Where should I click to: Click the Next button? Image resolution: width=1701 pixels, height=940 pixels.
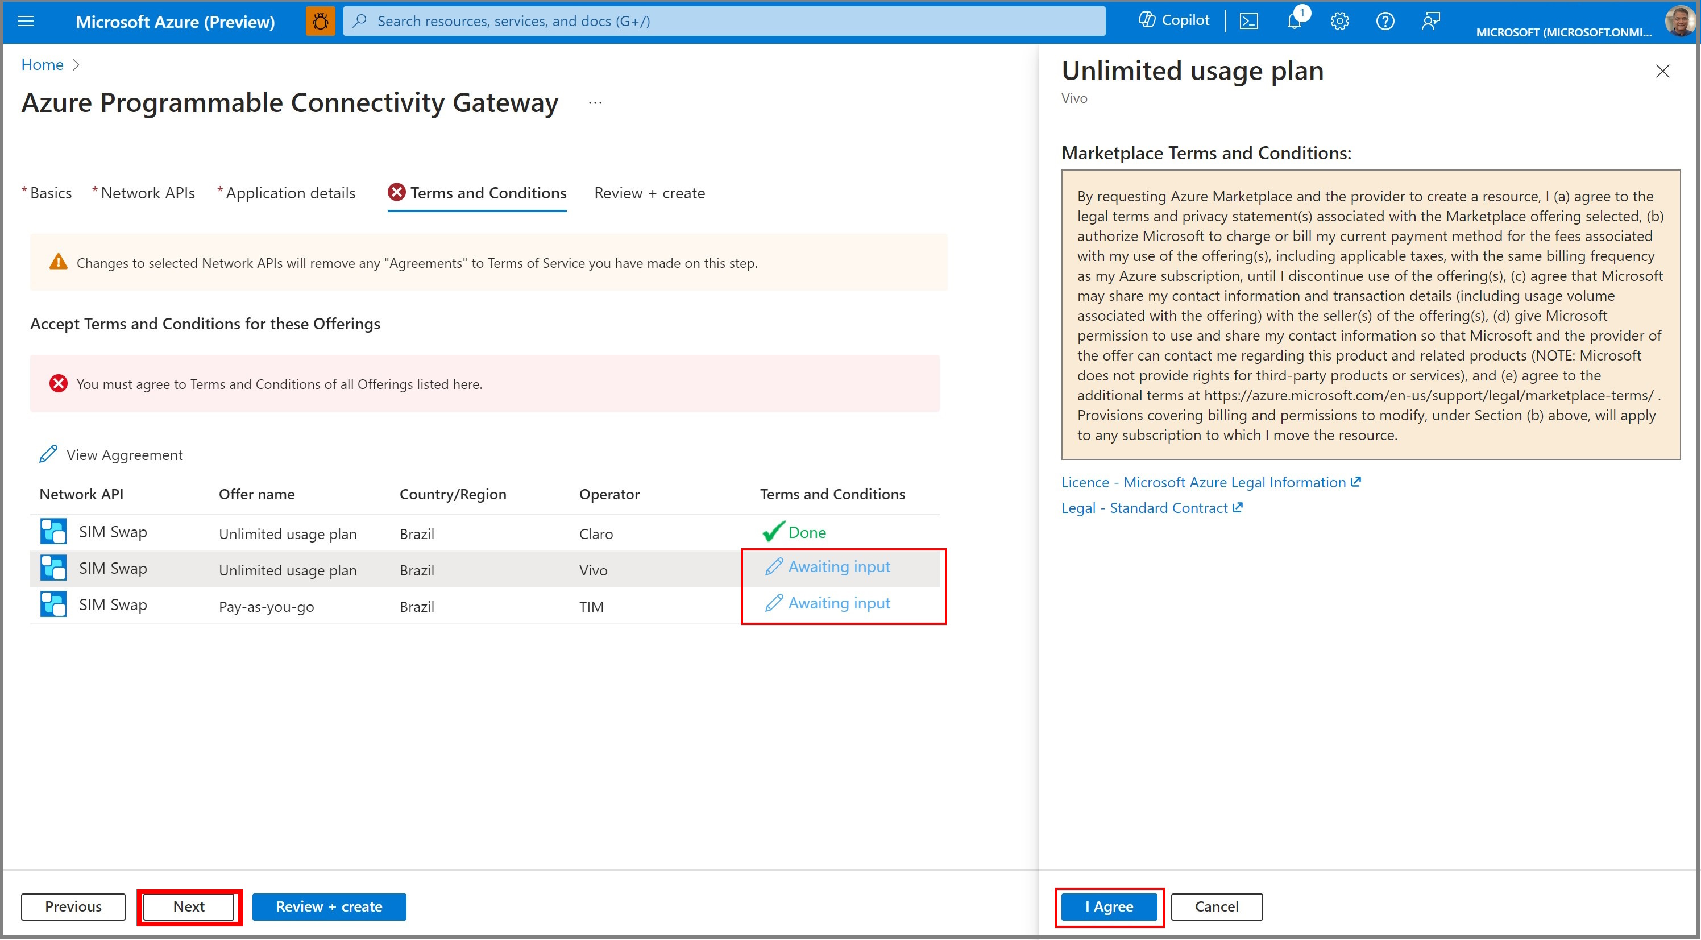pos(189,907)
